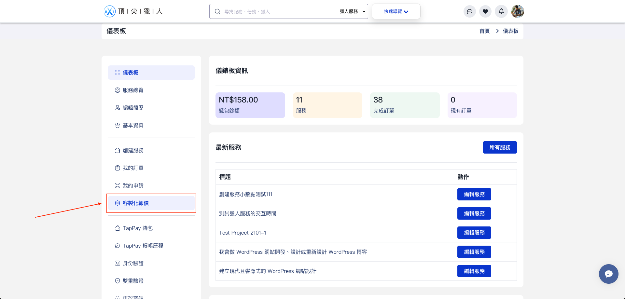625x299 pixels.
Task: Click the site logo 頂尖獵人
Action: click(x=133, y=11)
